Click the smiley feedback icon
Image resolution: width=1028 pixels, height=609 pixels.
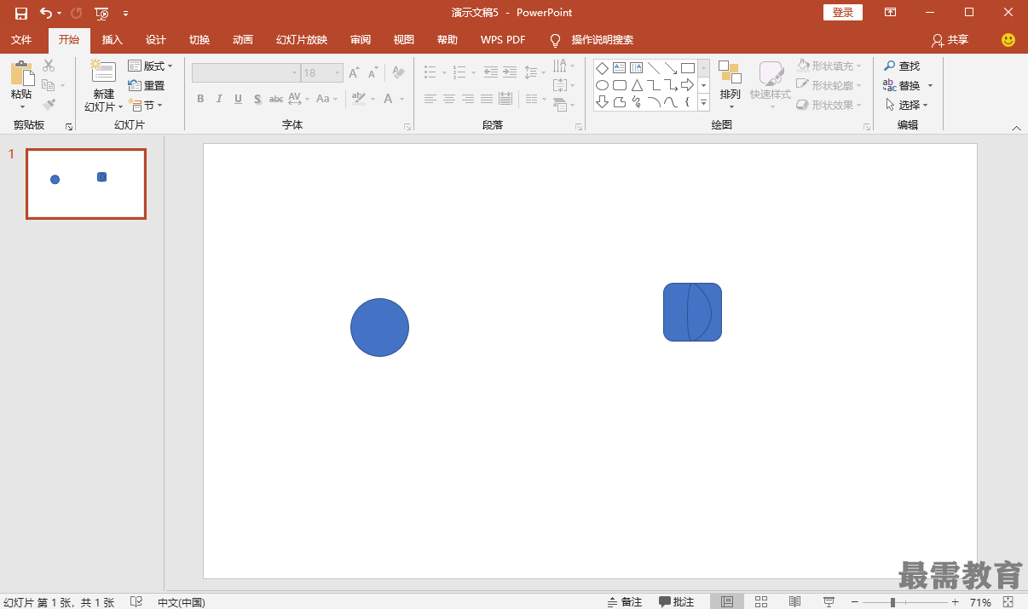pos(1008,40)
